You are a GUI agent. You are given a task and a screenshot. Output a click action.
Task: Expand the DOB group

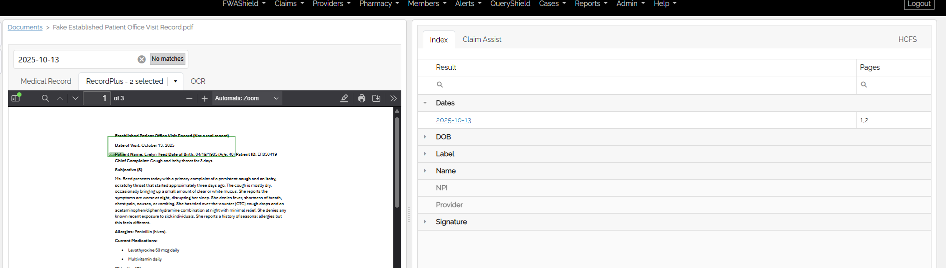pyautogui.click(x=425, y=137)
